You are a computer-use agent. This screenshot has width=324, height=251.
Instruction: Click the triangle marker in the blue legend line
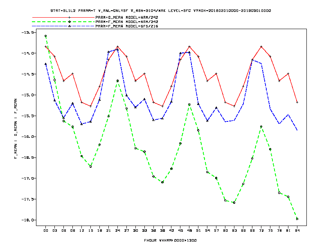point(70,26)
